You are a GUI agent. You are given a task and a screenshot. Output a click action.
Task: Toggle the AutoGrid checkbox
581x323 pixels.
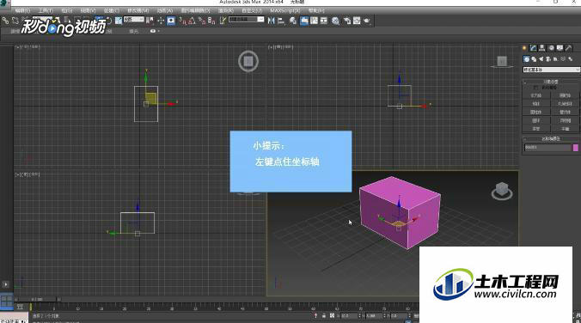pyautogui.click(x=535, y=88)
